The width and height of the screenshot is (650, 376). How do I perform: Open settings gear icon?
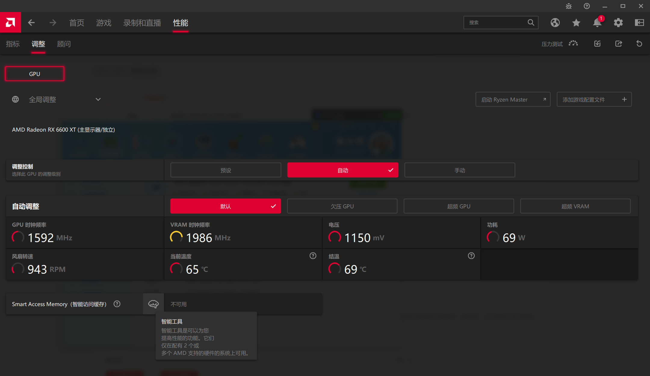[x=618, y=23]
